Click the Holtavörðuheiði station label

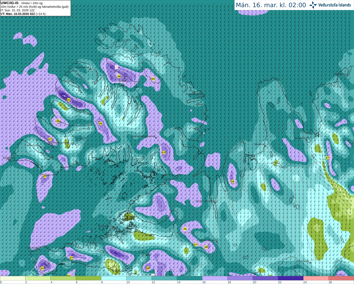207,240
